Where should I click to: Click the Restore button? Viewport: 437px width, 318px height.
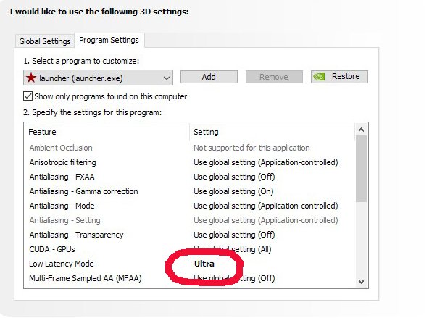coord(339,77)
